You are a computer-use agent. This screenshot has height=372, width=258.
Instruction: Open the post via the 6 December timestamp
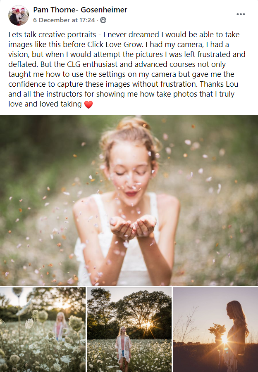click(64, 20)
